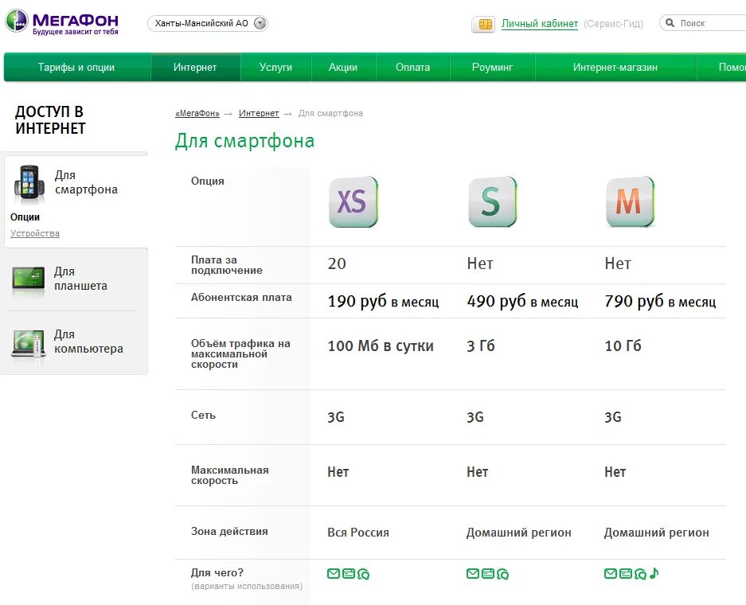Click the 'Зона действия' row label
Viewport: 746px width, 605px height.
229,531
